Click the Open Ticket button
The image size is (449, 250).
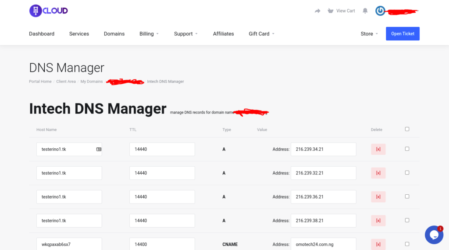(x=403, y=34)
